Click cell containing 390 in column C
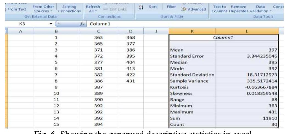285x134 pixels. (99, 99)
